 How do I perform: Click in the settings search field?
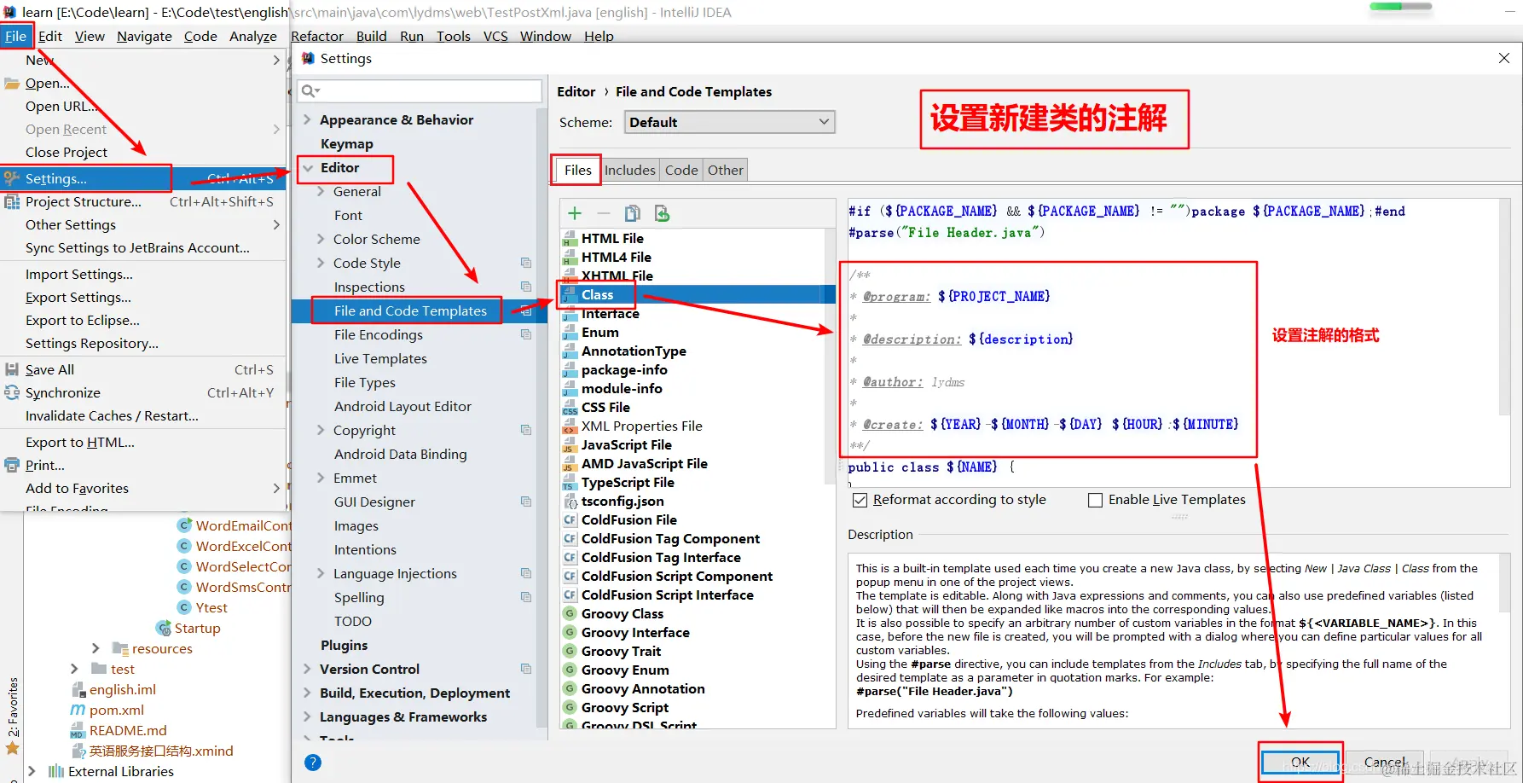pyautogui.click(x=420, y=90)
